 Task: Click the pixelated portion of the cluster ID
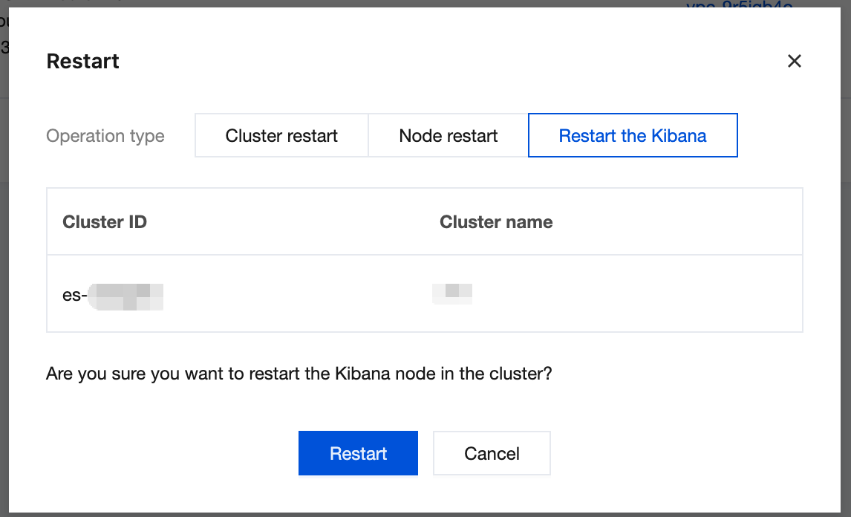(125, 296)
